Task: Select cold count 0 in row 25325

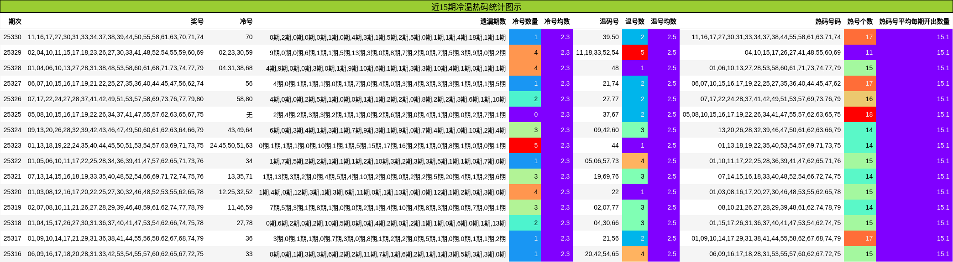Action: point(525,114)
